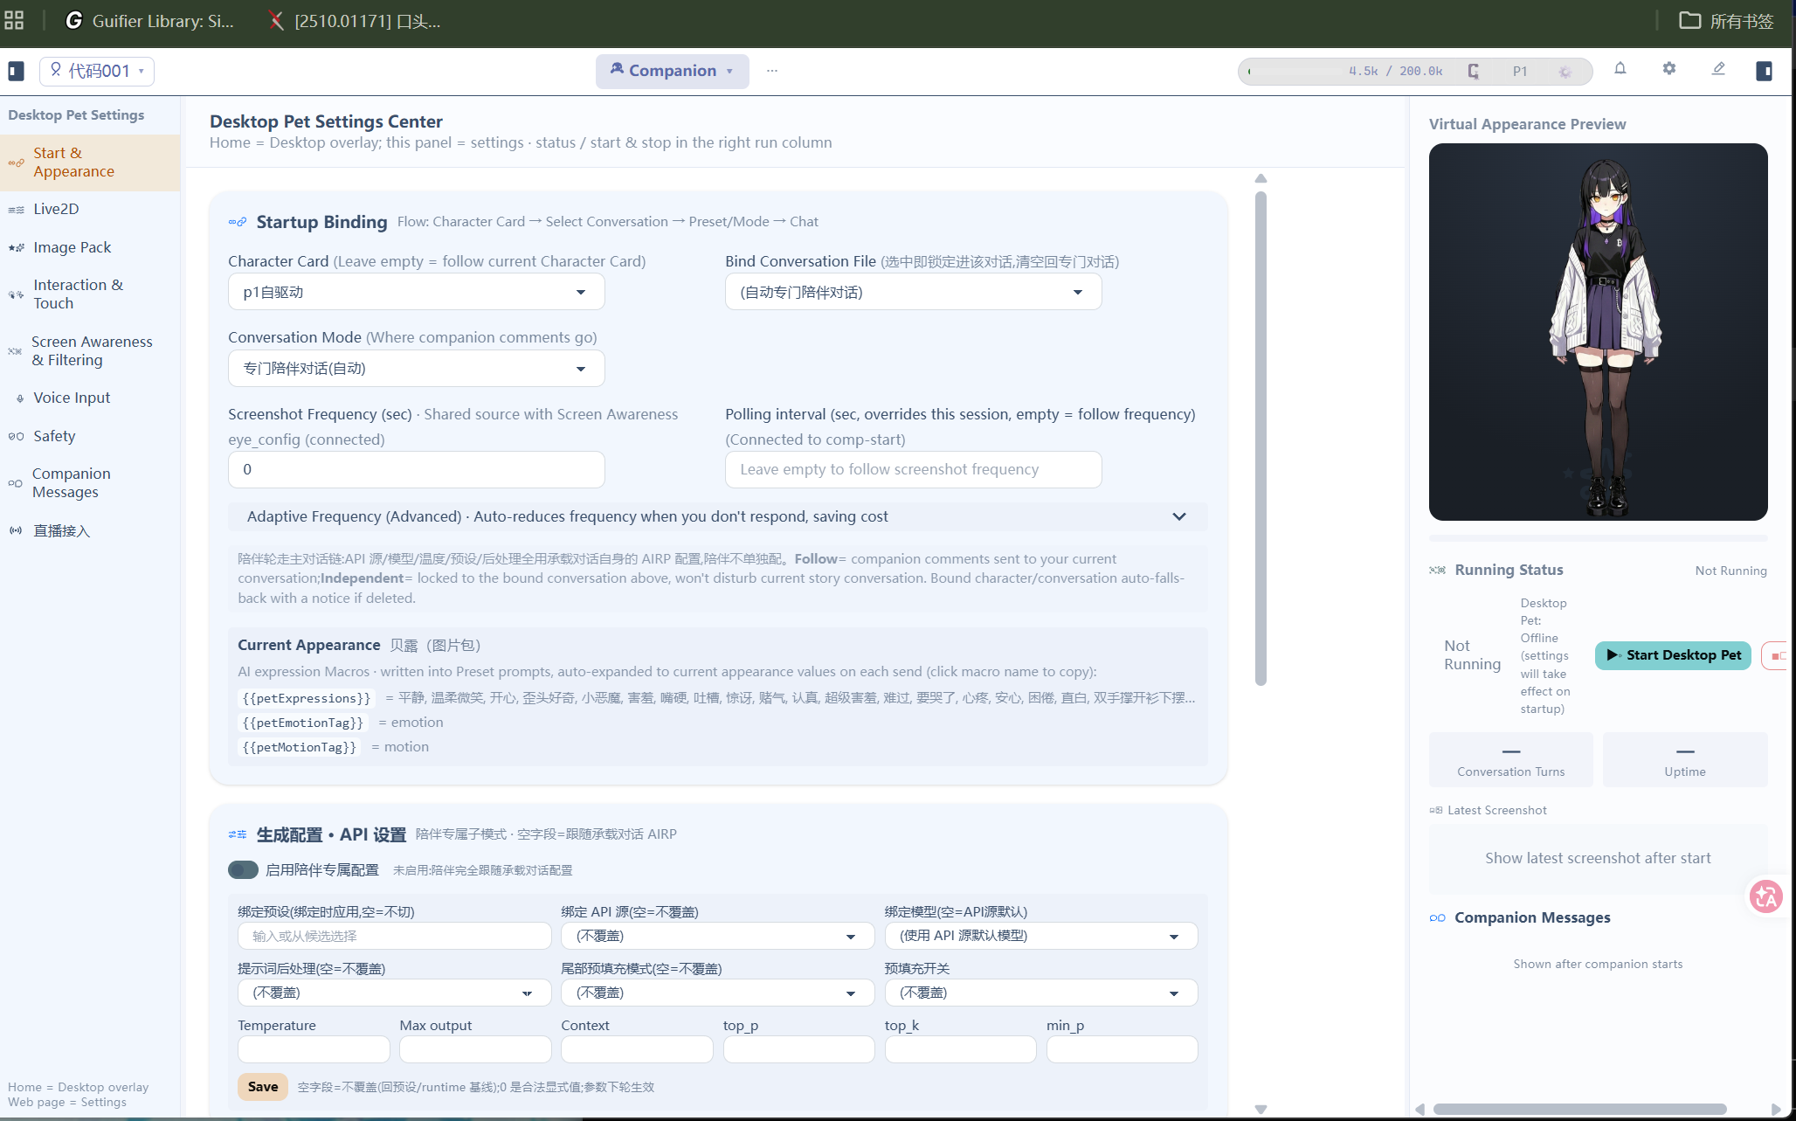Copy the {{petMotionTag}} macro
The height and width of the screenshot is (1121, 1796).
[x=300, y=747]
